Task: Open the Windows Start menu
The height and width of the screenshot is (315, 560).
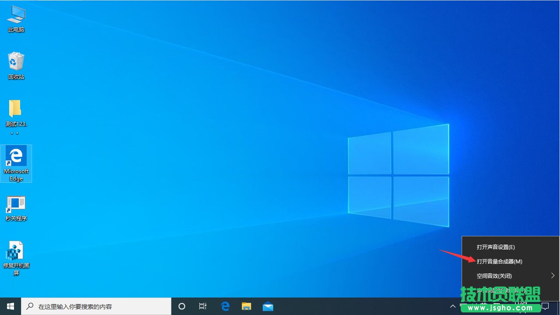Action: [10, 306]
